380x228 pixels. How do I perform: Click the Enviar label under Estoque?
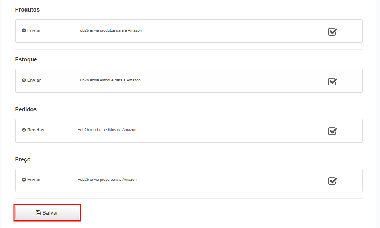(34, 80)
